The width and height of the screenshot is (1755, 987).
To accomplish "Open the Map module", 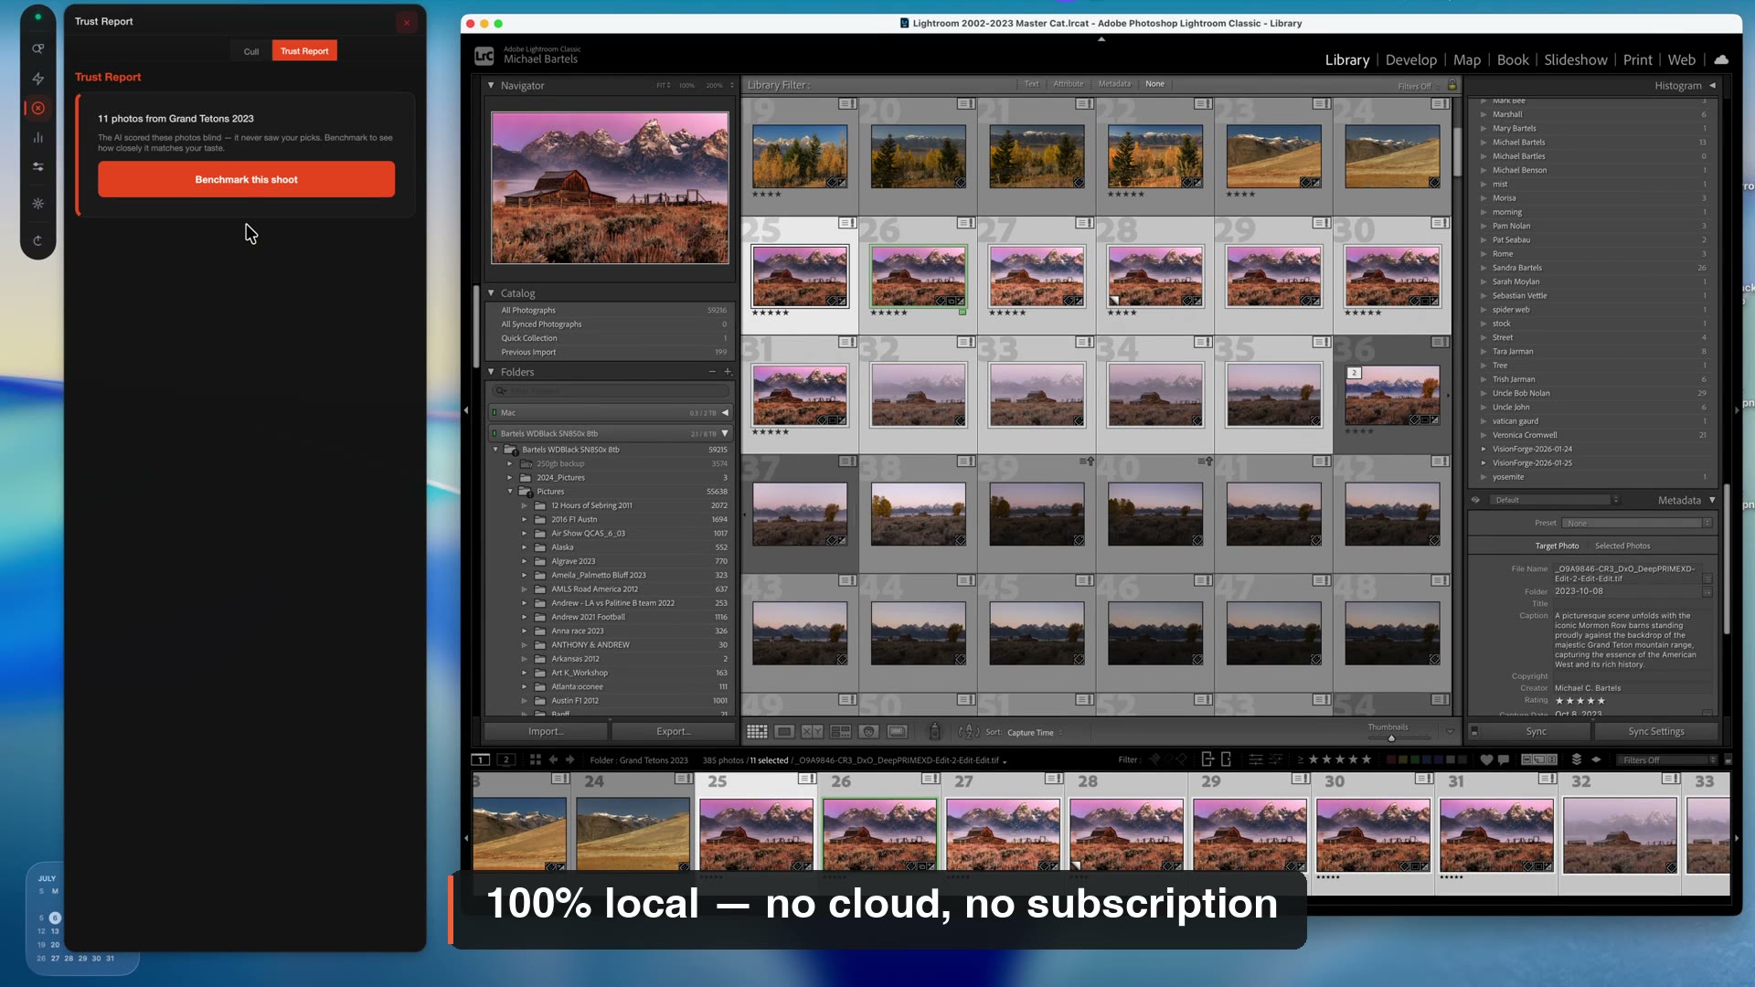I will pyautogui.click(x=1466, y=59).
